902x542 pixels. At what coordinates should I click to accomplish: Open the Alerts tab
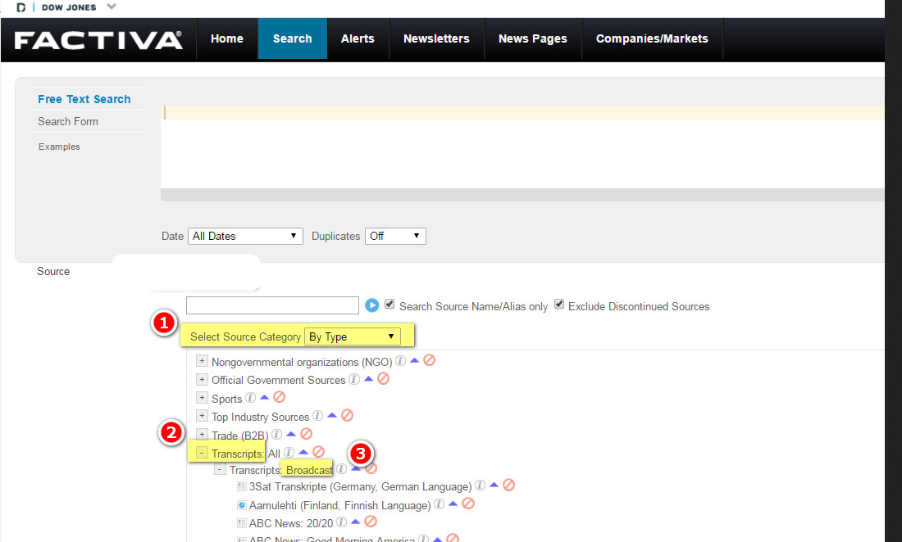[358, 38]
